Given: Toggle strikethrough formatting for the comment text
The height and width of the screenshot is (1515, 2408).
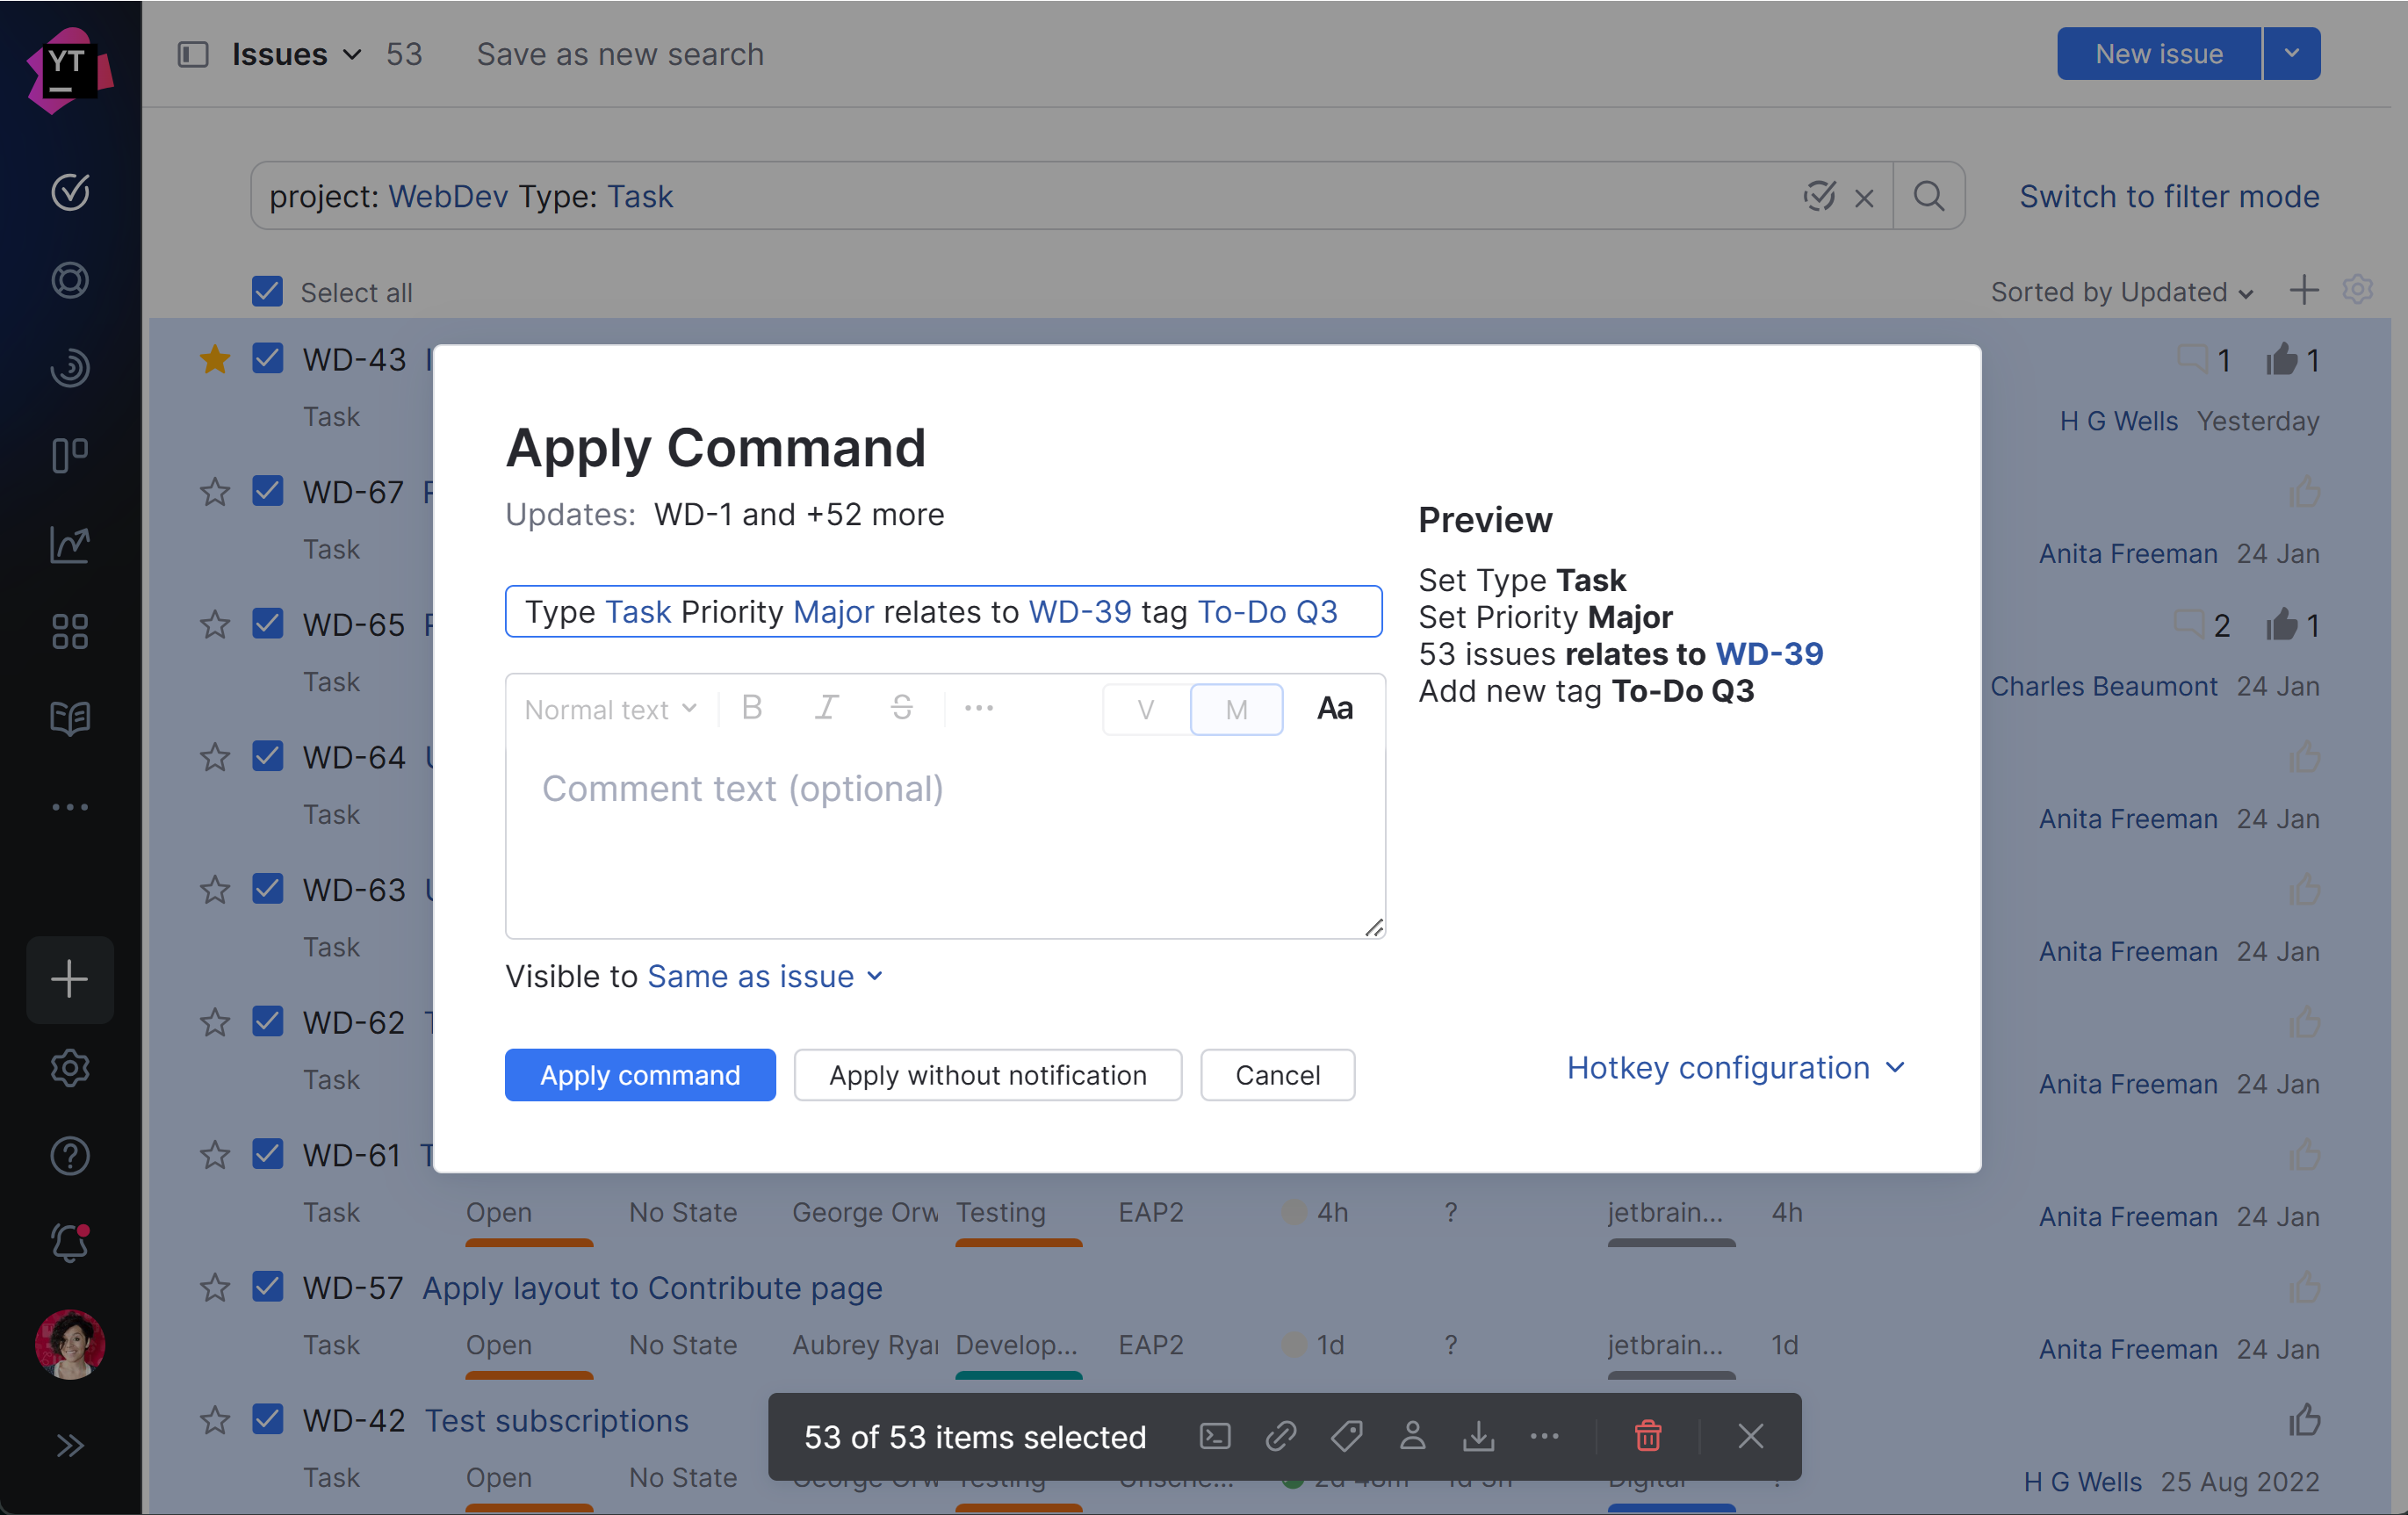Looking at the screenshot, I should point(902,708).
